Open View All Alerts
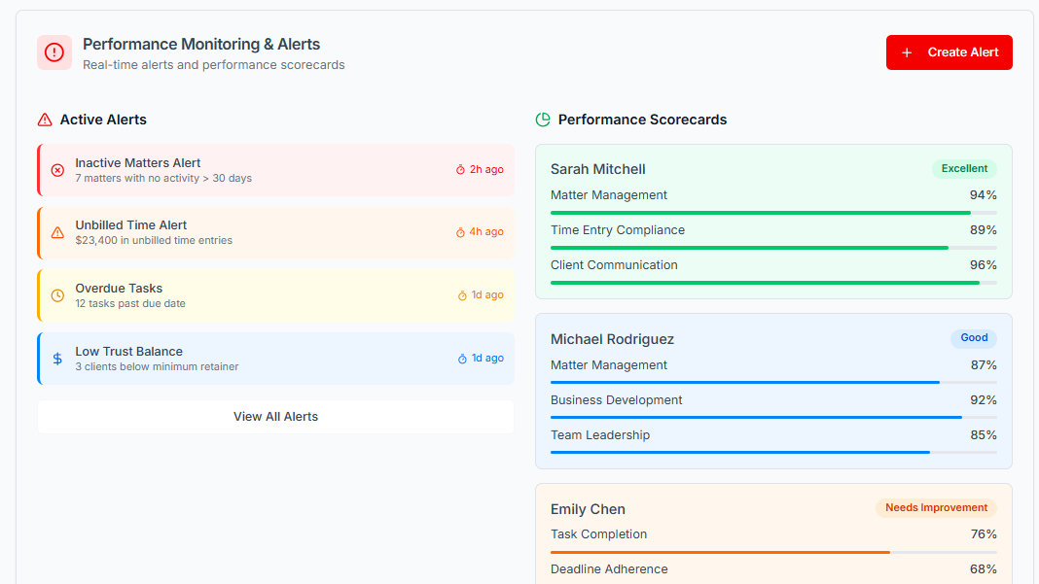Screen dimensions: 1039x584 275,417
